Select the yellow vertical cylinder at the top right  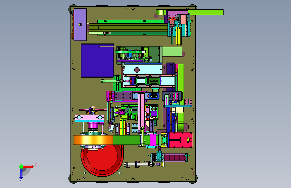coord(179,36)
